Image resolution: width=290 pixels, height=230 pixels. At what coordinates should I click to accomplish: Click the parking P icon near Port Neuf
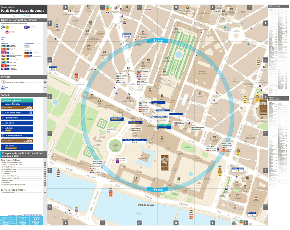point(226,189)
